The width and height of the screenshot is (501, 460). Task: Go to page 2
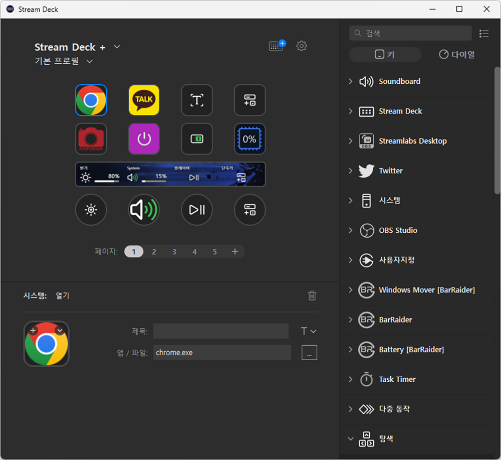(154, 252)
